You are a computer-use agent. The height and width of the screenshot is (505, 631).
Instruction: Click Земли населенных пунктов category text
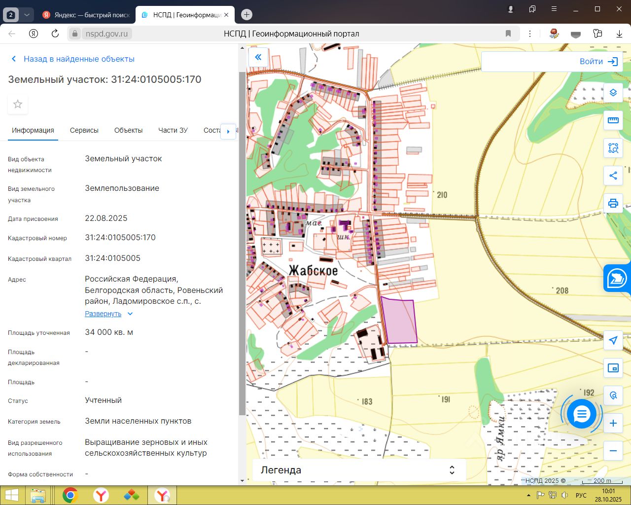click(138, 421)
